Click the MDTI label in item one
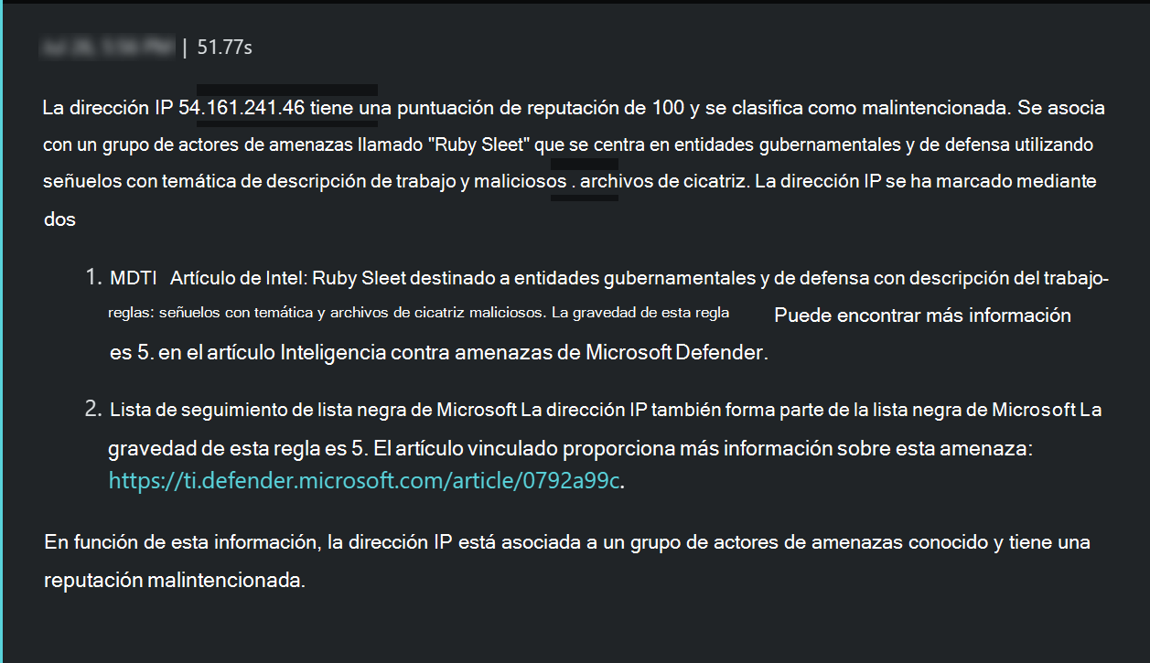1150x663 pixels. 134,279
